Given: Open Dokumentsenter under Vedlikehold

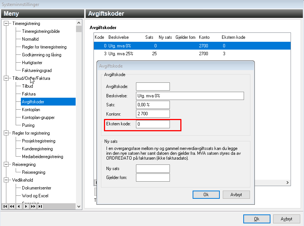Looking at the screenshot, I should tap(37, 188).
